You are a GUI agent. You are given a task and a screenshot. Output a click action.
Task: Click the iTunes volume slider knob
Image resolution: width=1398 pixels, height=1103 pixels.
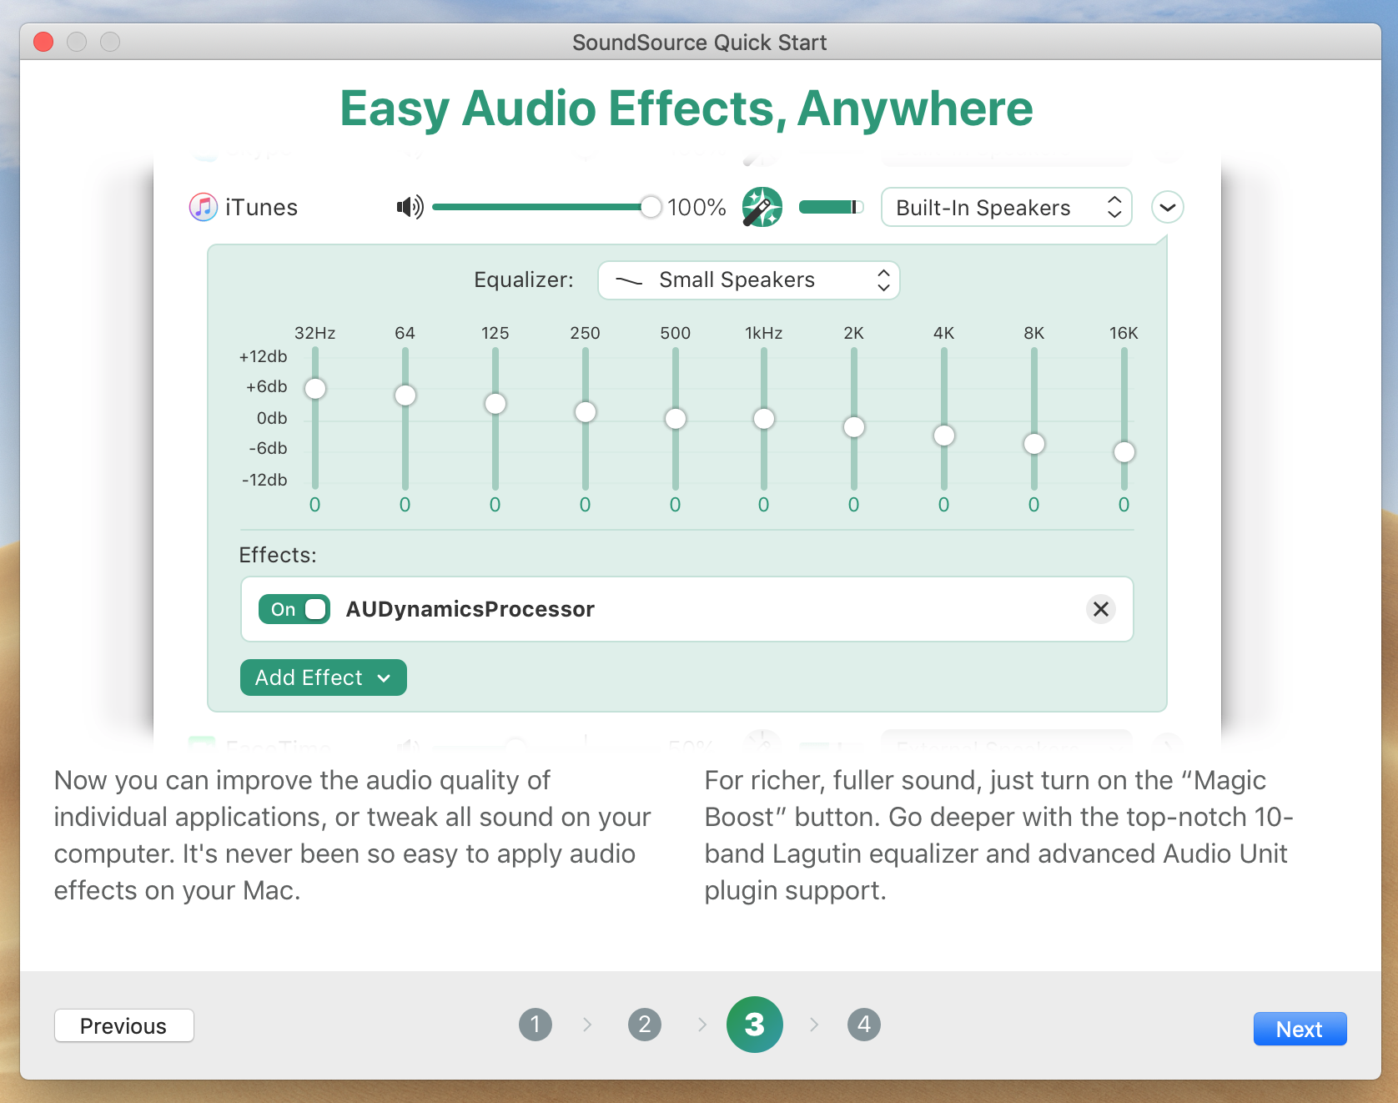651,207
